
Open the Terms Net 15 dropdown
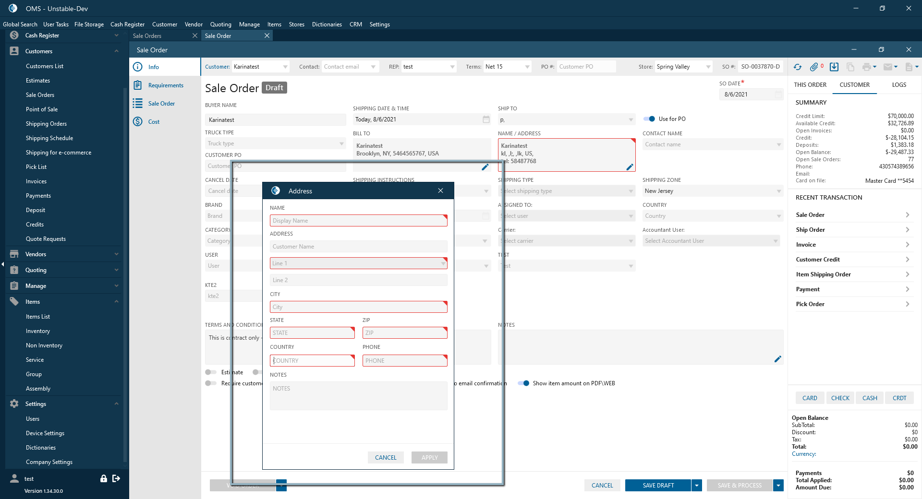click(x=527, y=67)
